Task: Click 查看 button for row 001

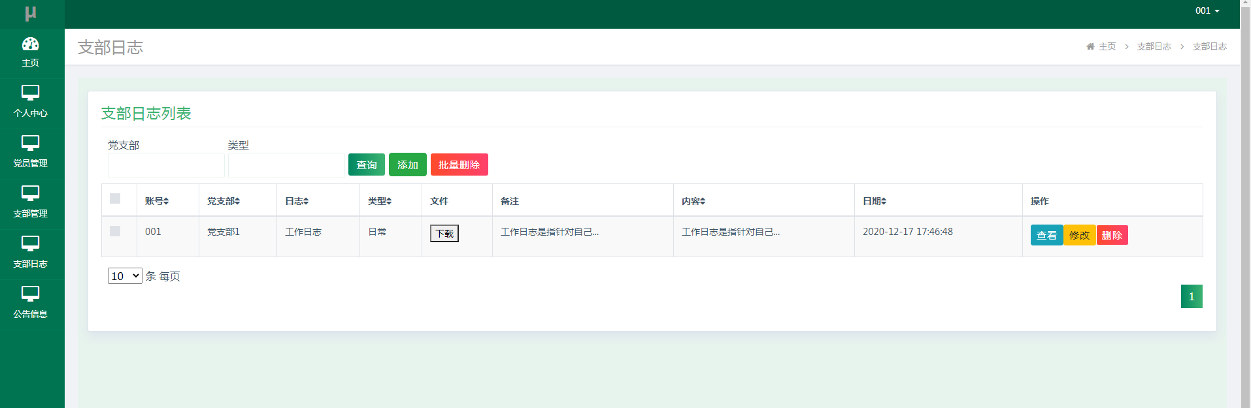Action: coord(1047,235)
